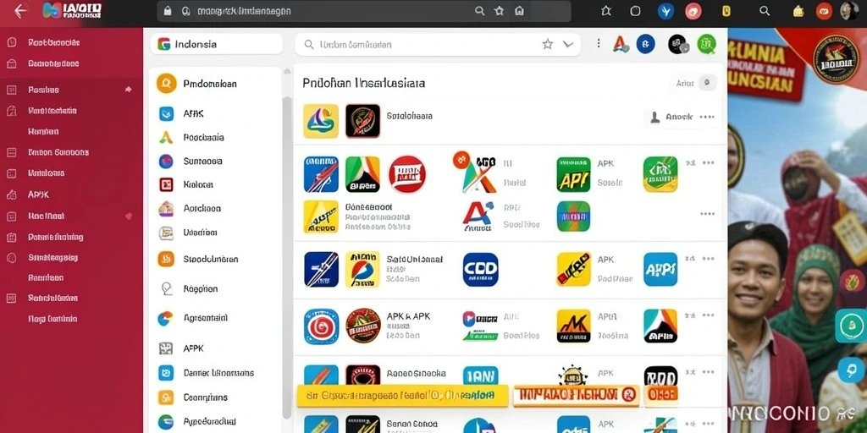The height and width of the screenshot is (433, 867).
Task: Click the lightbulb icon in the category list
Action: pyautogui.click(x=166, y=288)
